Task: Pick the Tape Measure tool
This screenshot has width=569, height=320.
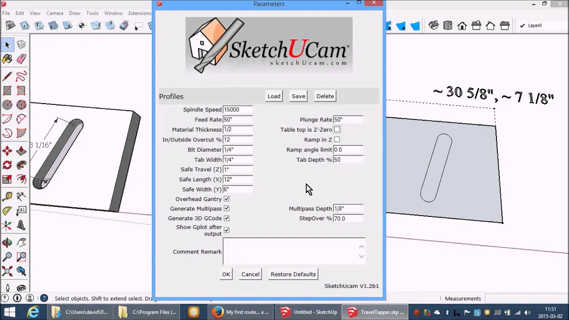Action: coord(7,196)
